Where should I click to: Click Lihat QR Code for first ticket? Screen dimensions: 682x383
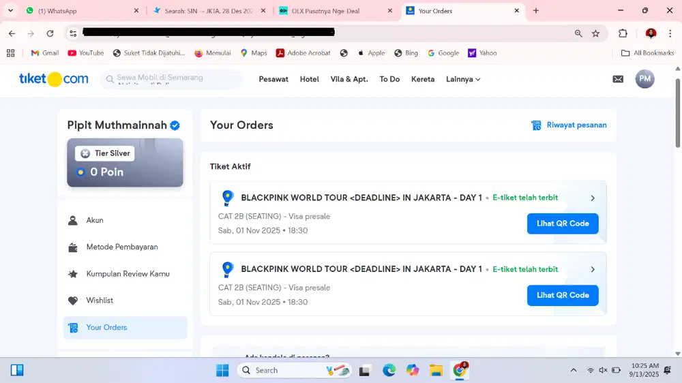563,224
